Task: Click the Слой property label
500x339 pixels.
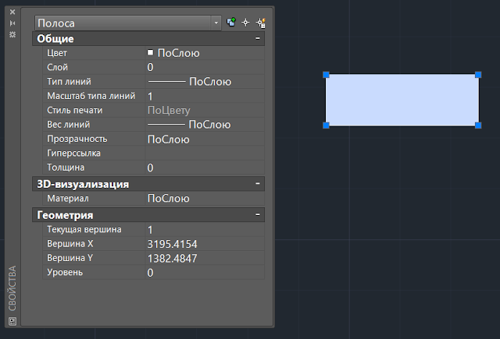Action: tap(57, 68)
